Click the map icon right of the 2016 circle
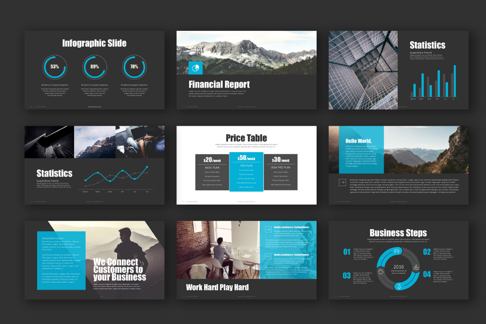This screenshot has width=486, height=324. coord(416,267)
